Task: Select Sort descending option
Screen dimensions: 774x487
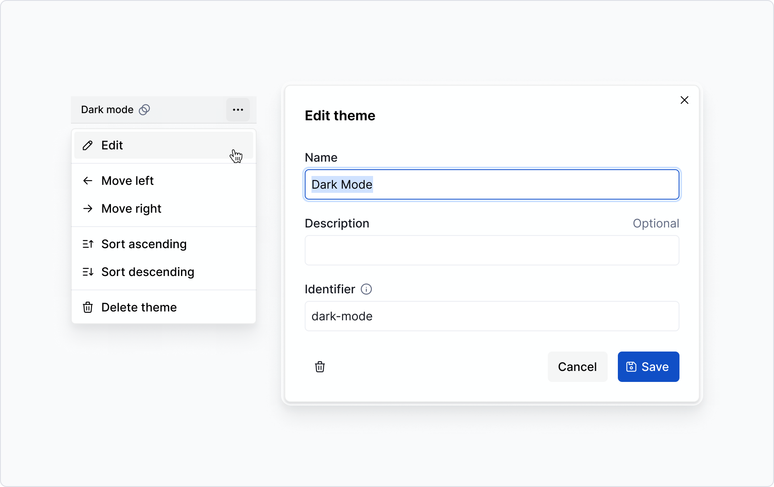Action: point(148,272)
